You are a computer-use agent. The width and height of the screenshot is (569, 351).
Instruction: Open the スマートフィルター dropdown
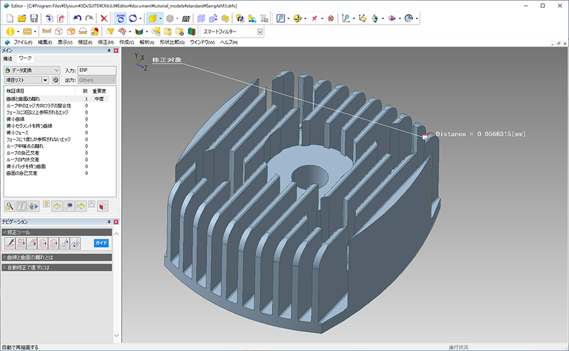260,32
